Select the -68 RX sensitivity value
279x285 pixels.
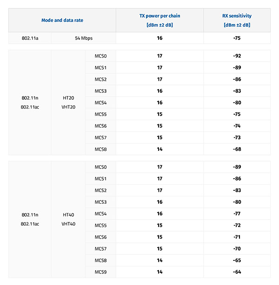point(237,149)
